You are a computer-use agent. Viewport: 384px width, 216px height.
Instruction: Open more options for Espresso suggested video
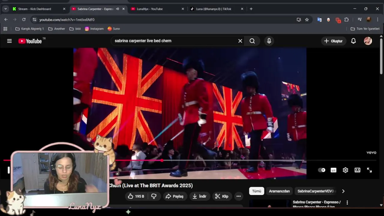point(347,202)
